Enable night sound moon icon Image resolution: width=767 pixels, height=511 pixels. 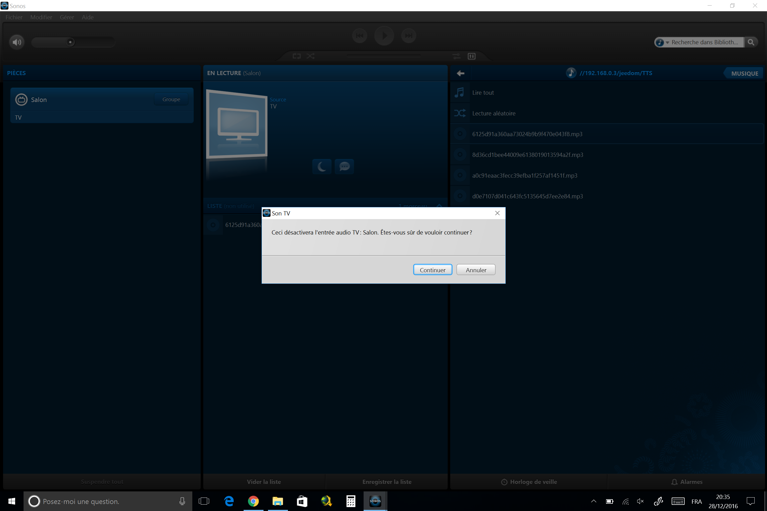[x=322, y=166]
